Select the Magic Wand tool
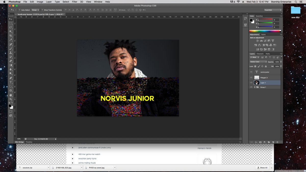 click(x=11, y=31)
